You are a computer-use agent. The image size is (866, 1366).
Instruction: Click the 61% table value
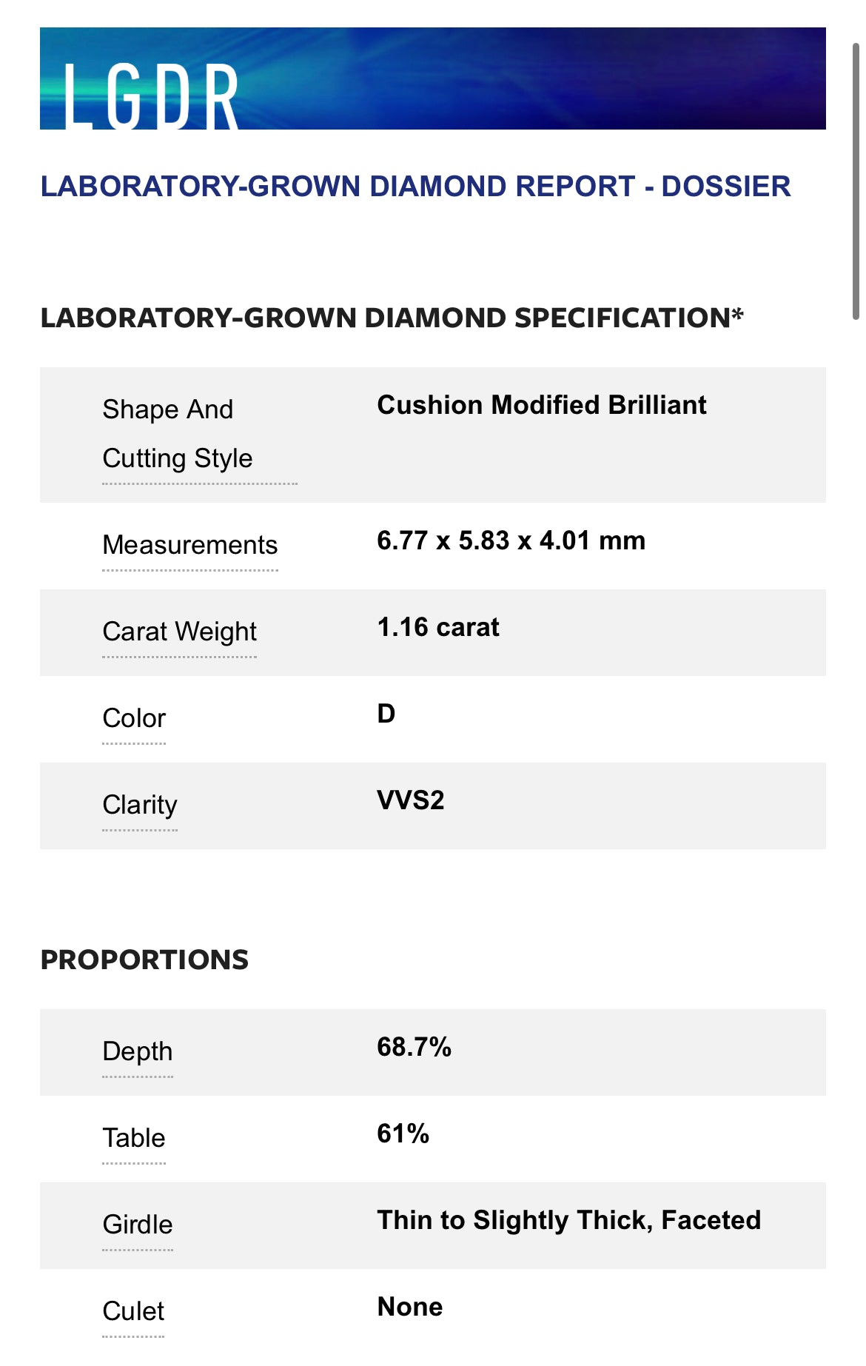pos(403,1134)
